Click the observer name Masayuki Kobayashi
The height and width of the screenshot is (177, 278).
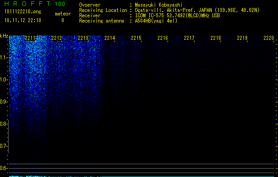pos(159,5)
